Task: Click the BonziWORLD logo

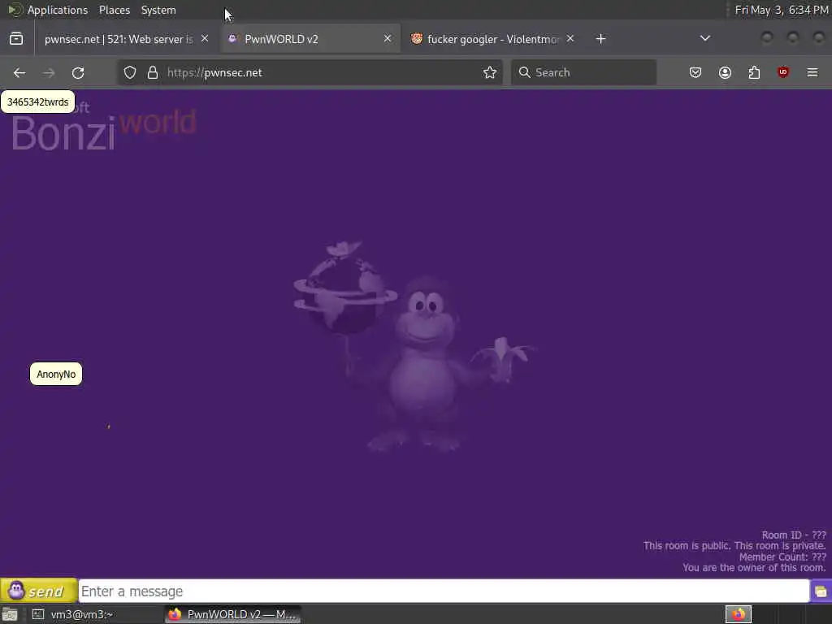Action: click(103, 128)
